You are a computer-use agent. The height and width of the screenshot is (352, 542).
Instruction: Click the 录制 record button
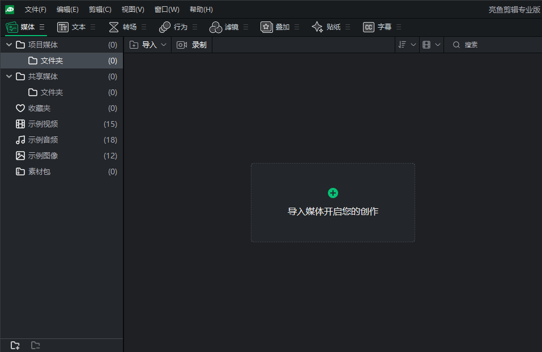click(191, 45)
